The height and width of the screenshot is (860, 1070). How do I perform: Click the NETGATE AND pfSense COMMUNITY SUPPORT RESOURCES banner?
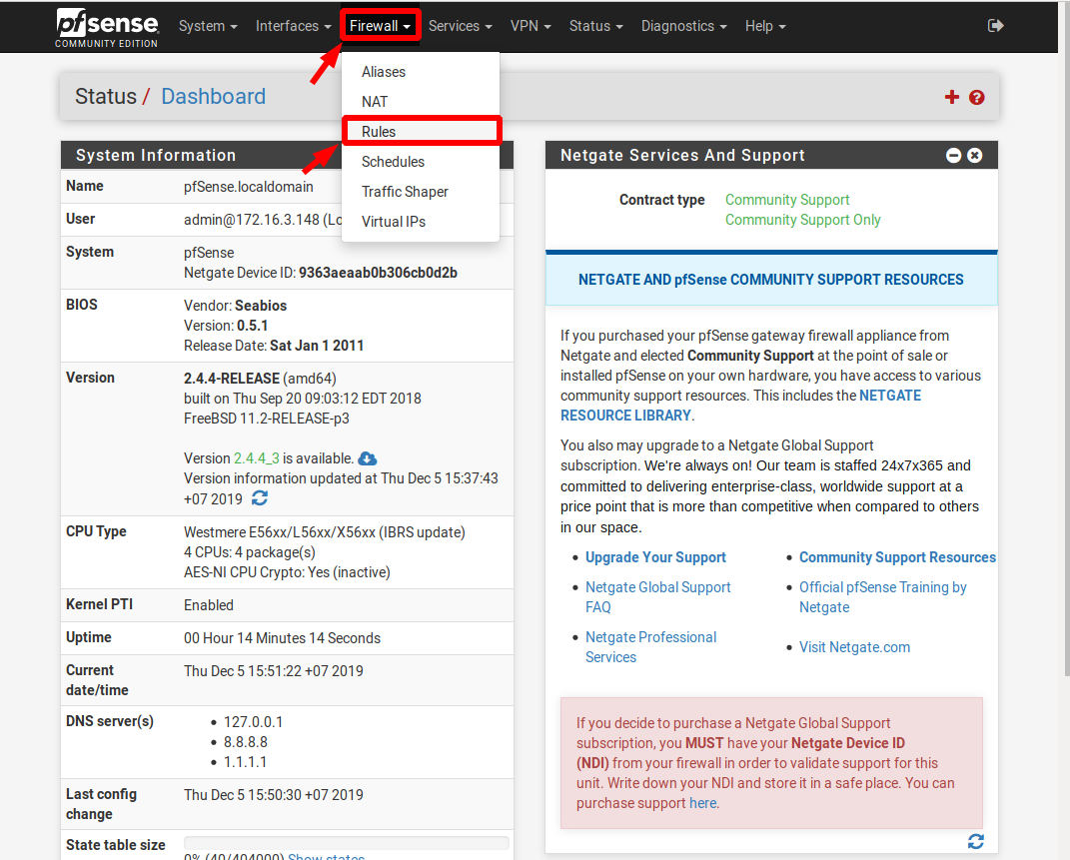(x=771, y=280)
